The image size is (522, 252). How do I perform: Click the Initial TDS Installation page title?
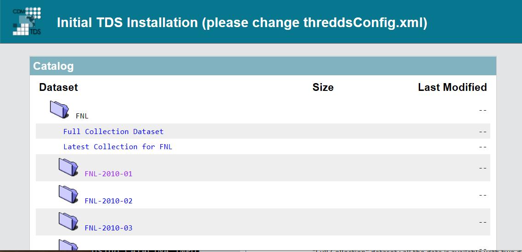(242, 22)
